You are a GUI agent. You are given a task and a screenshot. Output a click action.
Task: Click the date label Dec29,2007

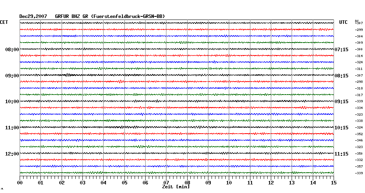(33, 16)
